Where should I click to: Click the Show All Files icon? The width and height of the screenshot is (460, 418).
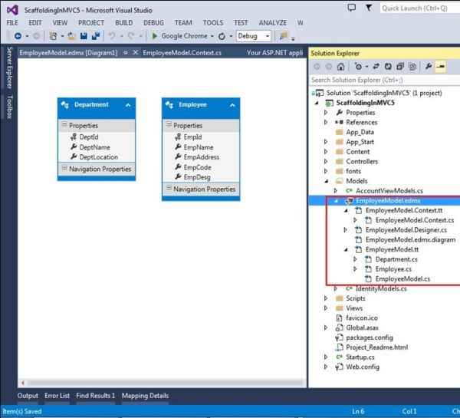coord(412,67)
